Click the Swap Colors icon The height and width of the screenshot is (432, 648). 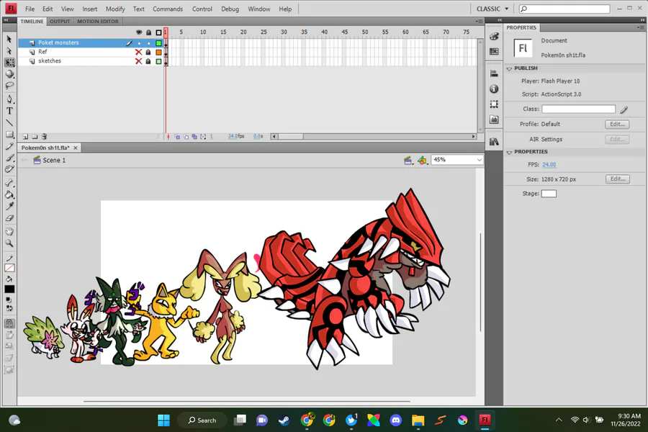[9, 308]
